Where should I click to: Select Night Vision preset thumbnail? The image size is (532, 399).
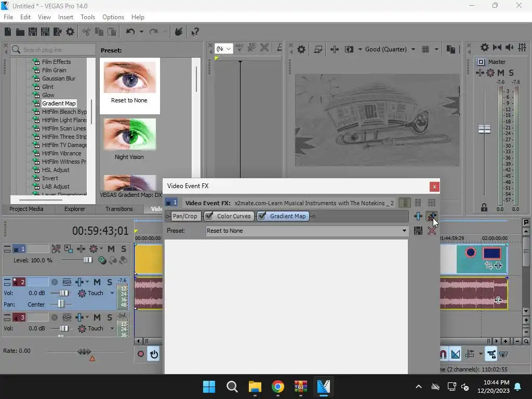[129, 135]
